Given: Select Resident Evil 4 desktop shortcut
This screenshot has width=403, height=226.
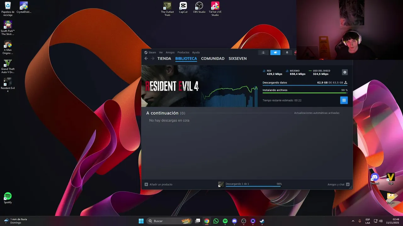Looking at the screenshot, I should [x=8, y=85].
